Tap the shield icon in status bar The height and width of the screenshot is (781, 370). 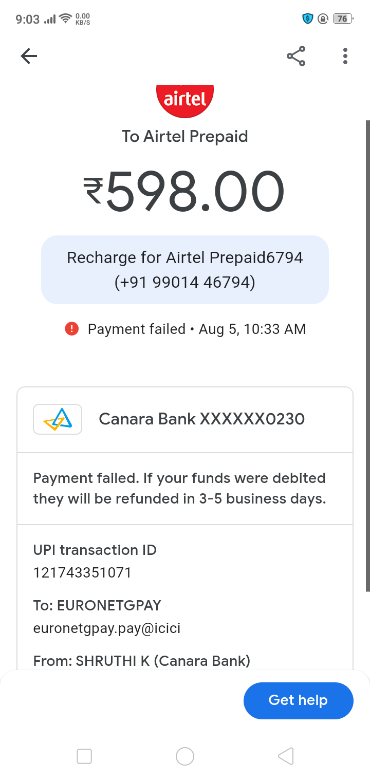(307, 19)
